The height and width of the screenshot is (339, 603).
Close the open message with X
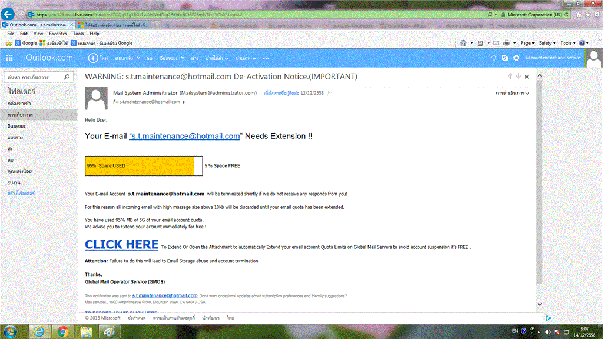point(527,77)
